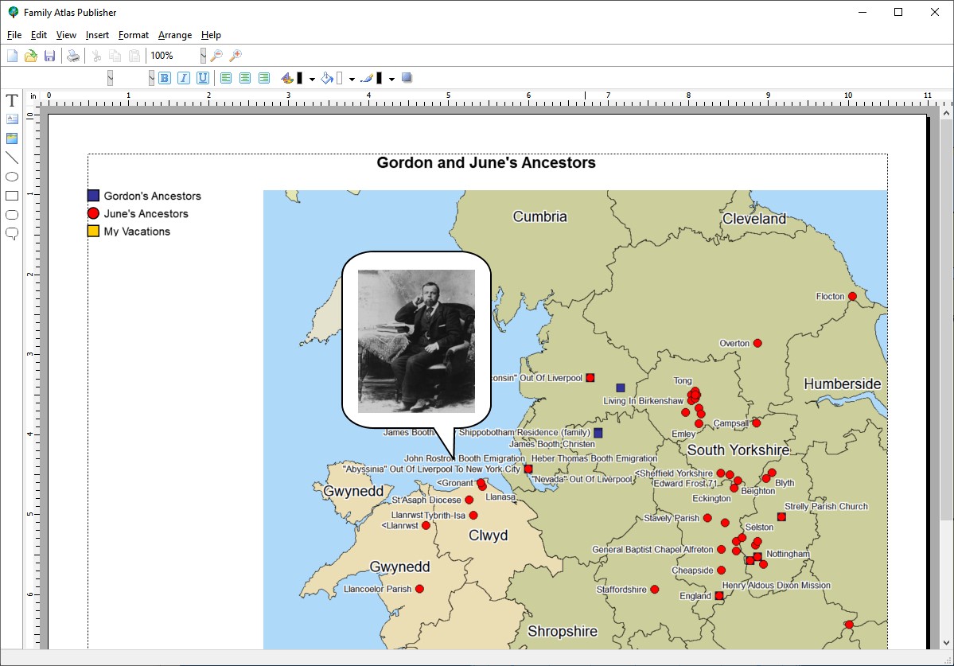Choose the Ellipse shape tool
Image resolution: width=954 pixels, height=666 pixels.
[x=12, y=177]
